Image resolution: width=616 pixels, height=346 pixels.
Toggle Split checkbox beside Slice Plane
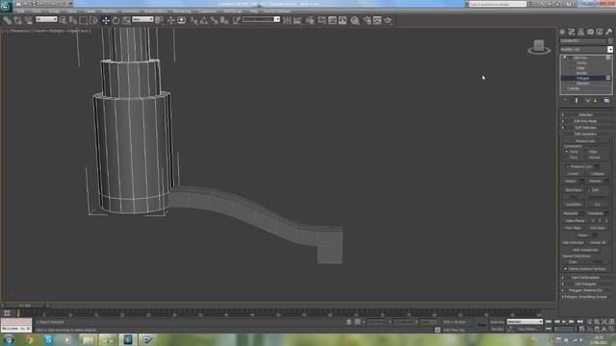[x=589, y=190]
